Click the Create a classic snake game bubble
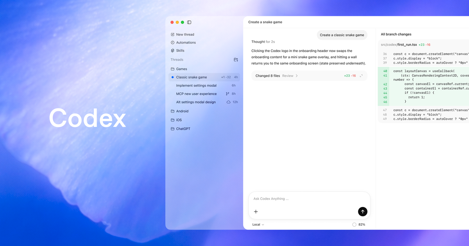Image resolution: width=469 pixels, height=246 pixels. coord(342,35)
